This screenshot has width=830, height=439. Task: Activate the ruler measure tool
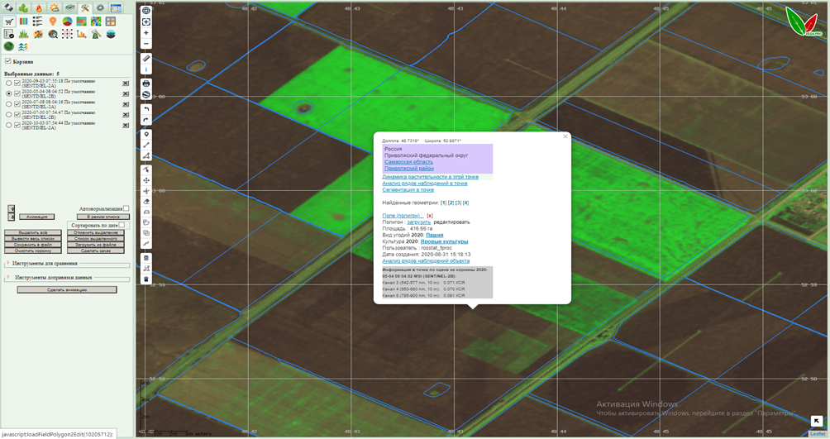pyautogui.click(x=146, y=58)
